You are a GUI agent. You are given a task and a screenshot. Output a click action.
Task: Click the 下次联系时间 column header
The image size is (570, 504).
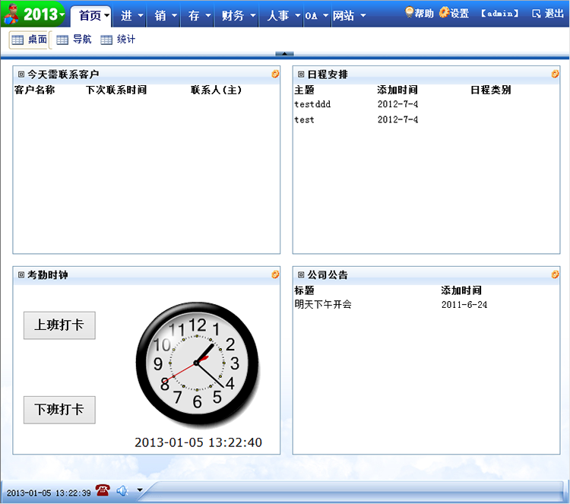point(116,90)
